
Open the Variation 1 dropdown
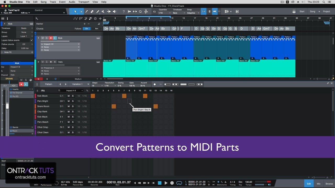(x=80, y=84)
